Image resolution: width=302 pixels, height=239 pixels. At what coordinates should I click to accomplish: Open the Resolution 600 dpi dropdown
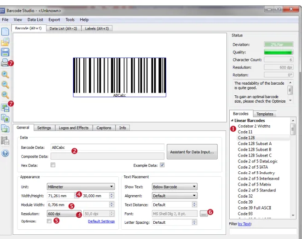pos(64,214)
